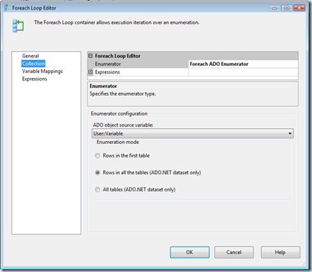Click the dialog's bottom-right resize grip

tap(304, 264)
